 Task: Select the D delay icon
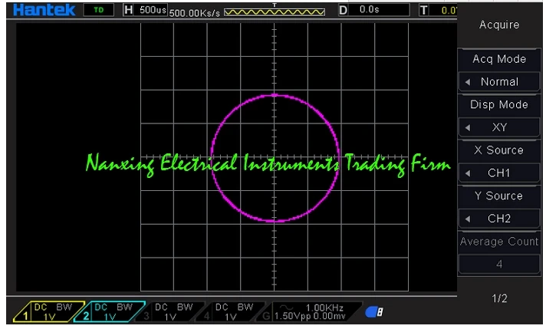(x=343, y=10)
